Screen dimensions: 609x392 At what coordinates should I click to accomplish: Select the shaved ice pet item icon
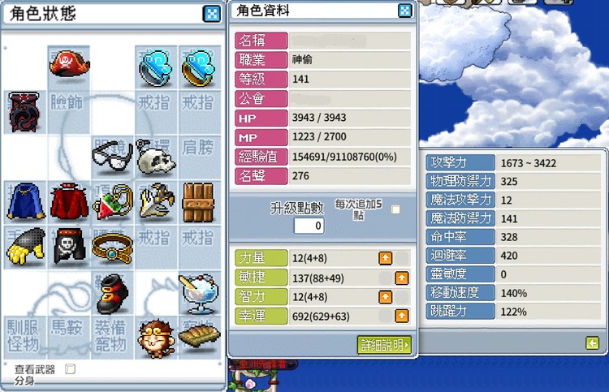(x=199, y=294)
